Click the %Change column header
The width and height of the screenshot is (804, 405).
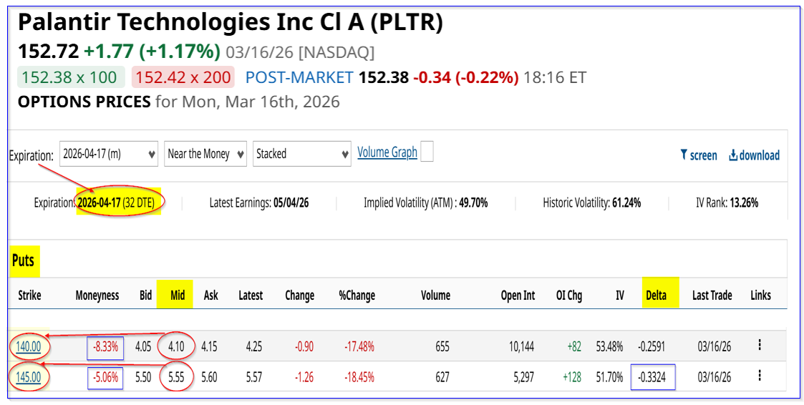(x=357, y=295)
